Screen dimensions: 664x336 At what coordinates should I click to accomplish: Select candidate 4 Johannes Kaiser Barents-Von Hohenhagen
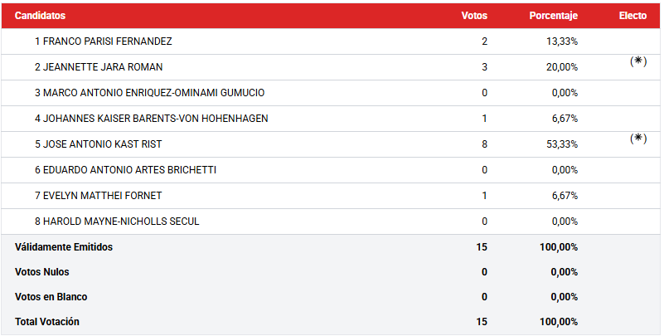coord(151,119)
